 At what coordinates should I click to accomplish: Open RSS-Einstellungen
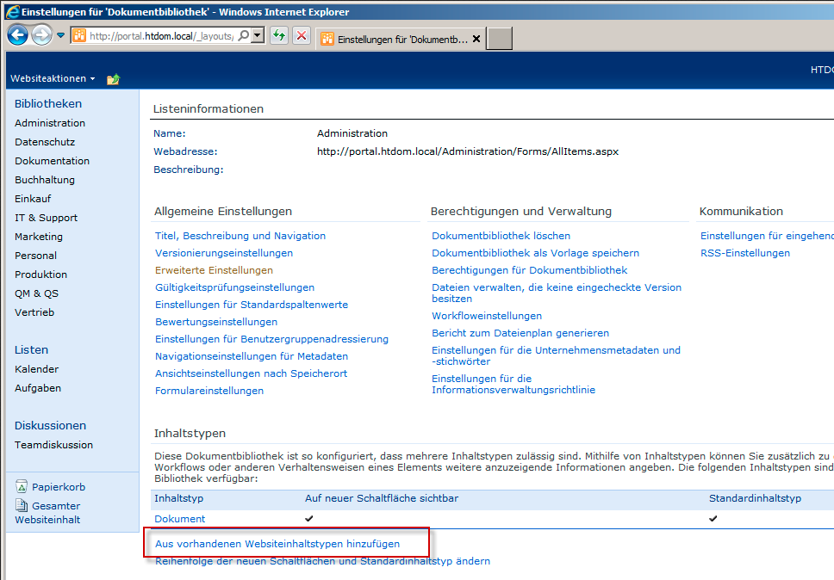(744, 253)
